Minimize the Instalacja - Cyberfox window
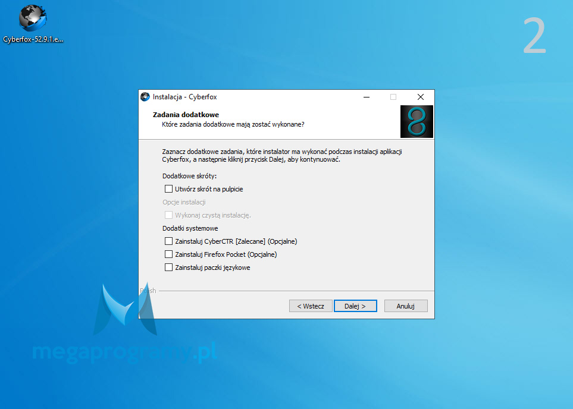Image resolution: width=573 pixels, height=409 pixels. point(367,97)
